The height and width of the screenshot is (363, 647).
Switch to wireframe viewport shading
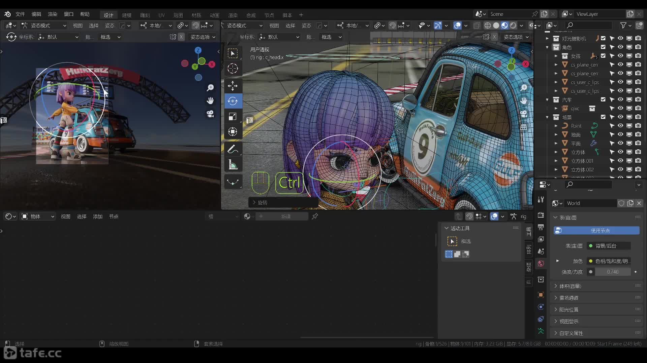(488, 26)
